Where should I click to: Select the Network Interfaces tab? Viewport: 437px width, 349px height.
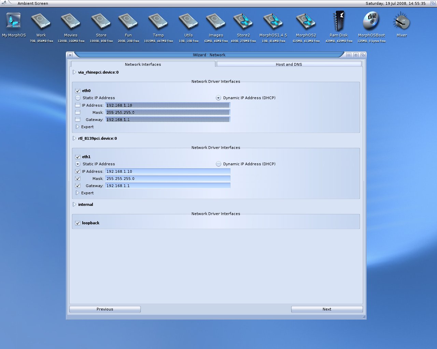click(x=143, y=64)
